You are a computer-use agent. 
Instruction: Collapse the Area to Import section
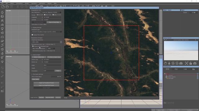(32, 55)
